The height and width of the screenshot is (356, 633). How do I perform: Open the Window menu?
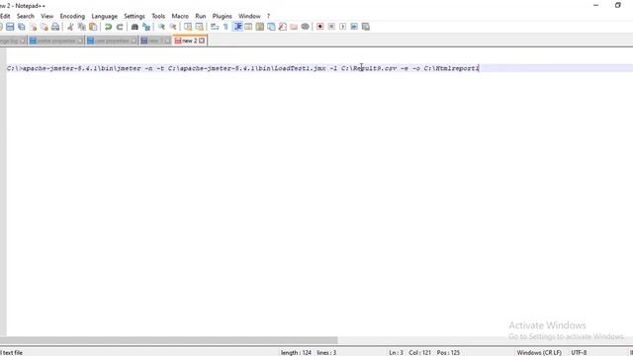pos(249,16)
